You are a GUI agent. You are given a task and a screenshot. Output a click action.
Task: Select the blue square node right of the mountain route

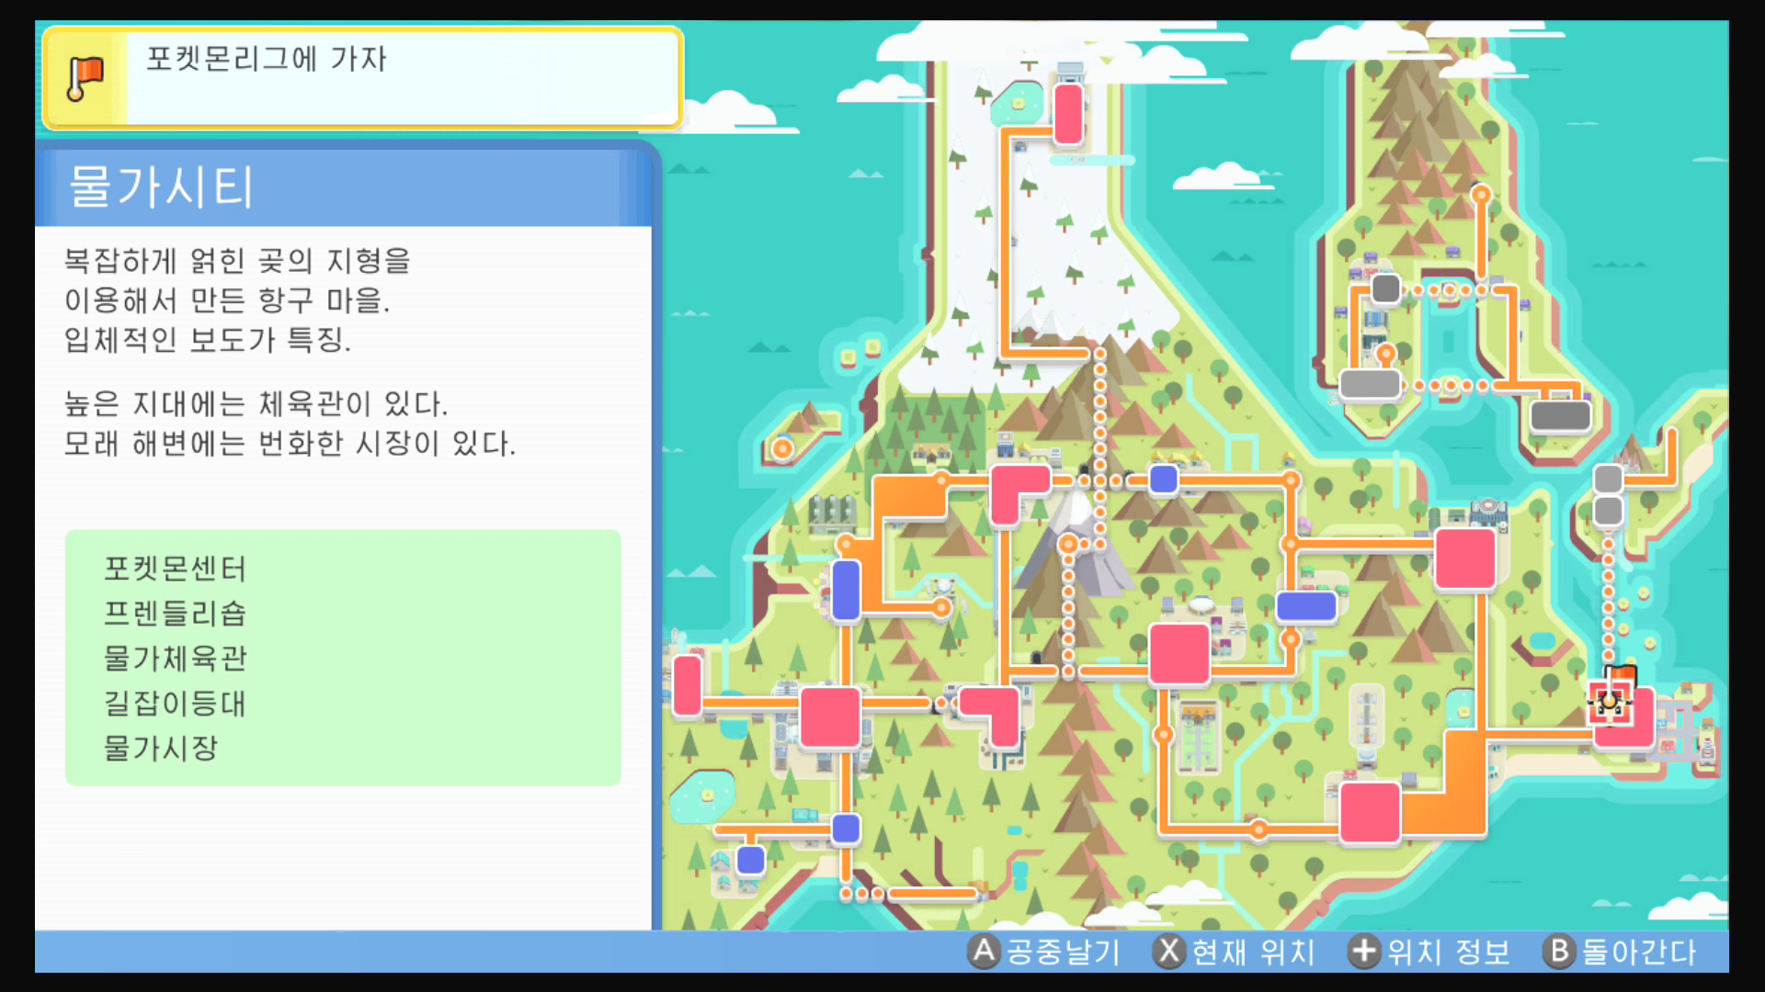point(1164,479)
